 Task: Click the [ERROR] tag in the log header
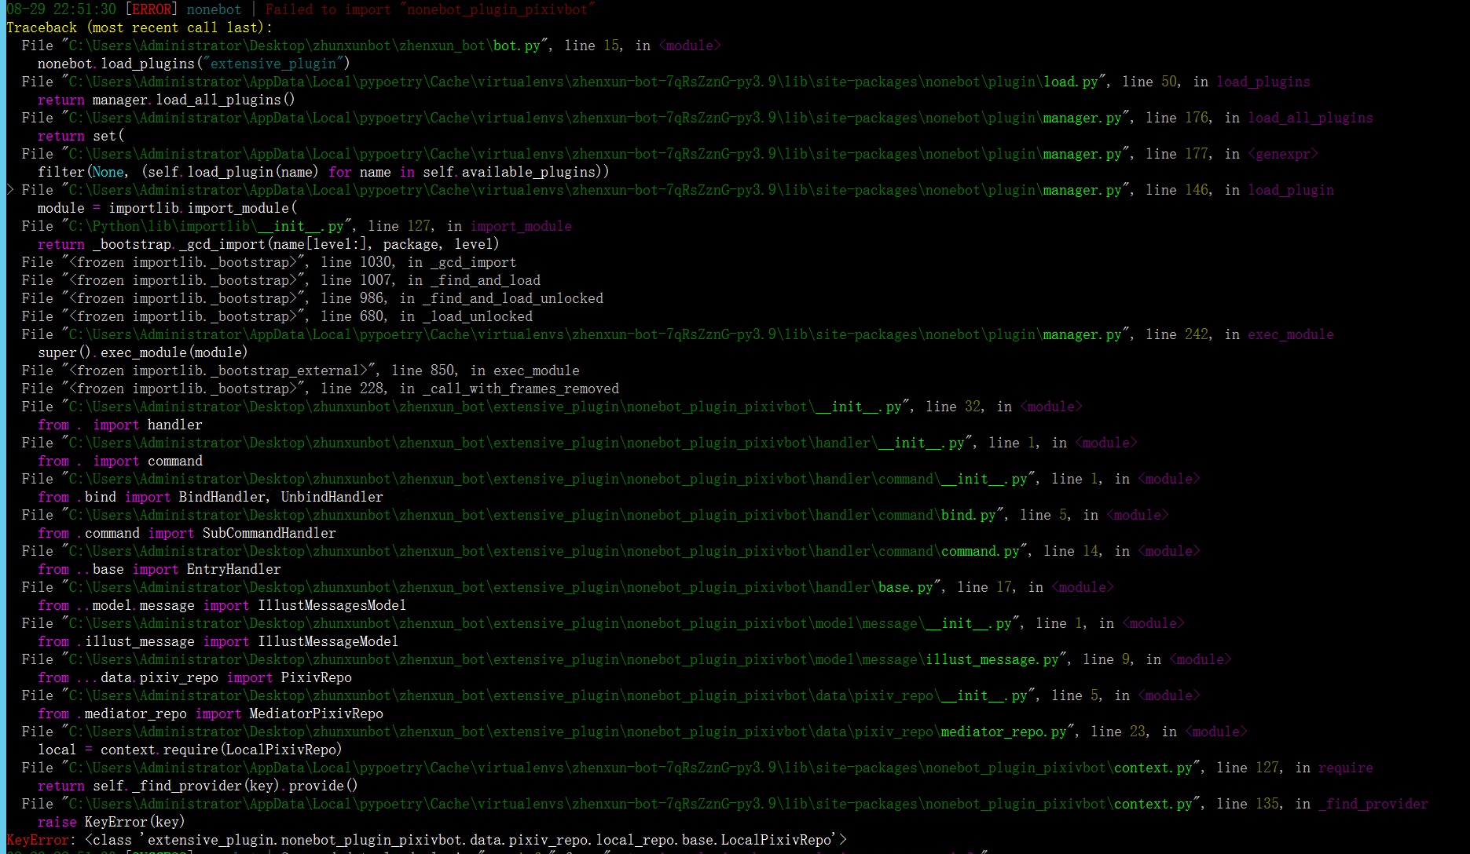152,9
